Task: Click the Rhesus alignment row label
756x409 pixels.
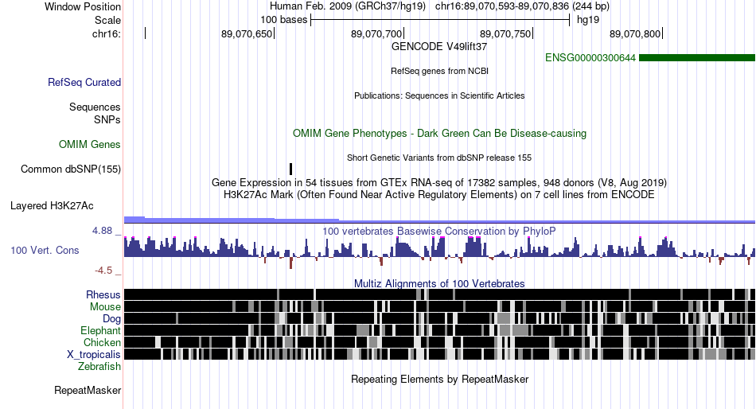Action: 103,294
